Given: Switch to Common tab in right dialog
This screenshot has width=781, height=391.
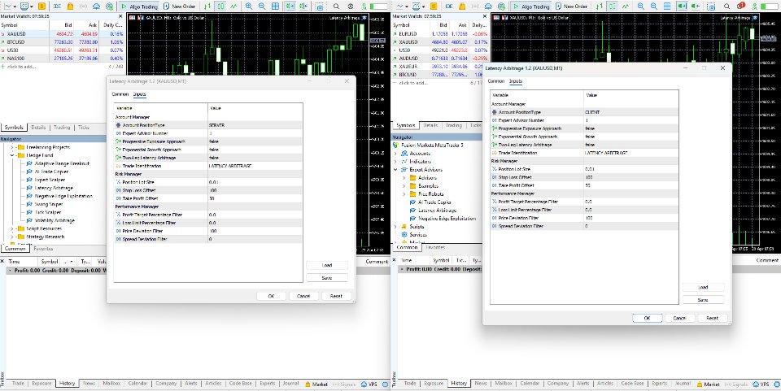Looking at the screenshot, I should [x=495, y=81].
